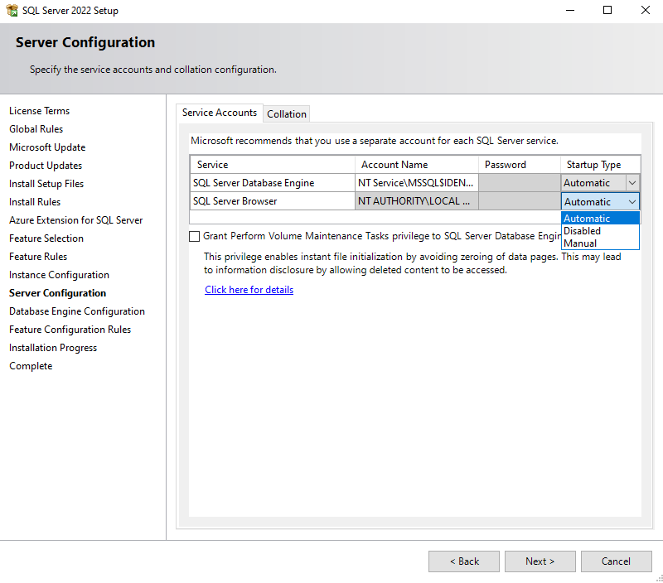This screenshot has width=663, height=583.
Task: Collapse the SQL Server Browser Startup Type combo box
Action: tap(600, 201)
